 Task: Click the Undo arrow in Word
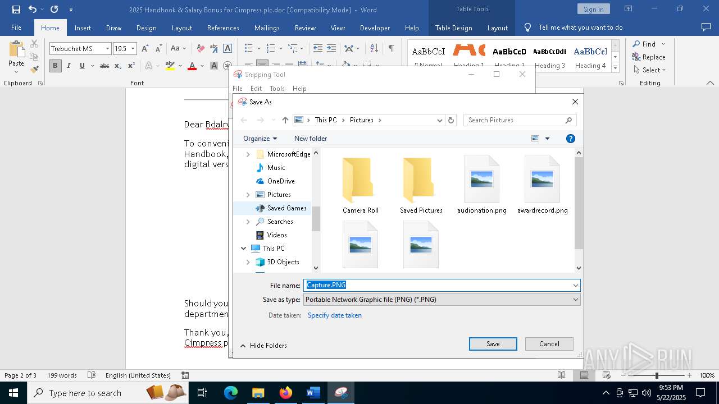coord(32,10)
